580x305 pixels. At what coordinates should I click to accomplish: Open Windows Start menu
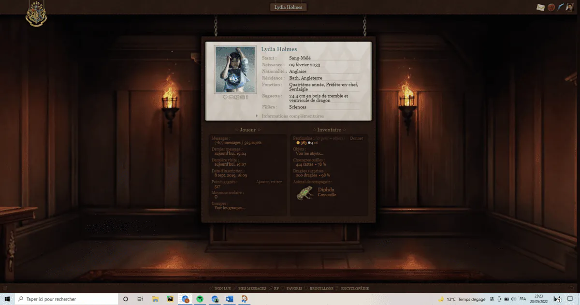(x=7, y=299)
